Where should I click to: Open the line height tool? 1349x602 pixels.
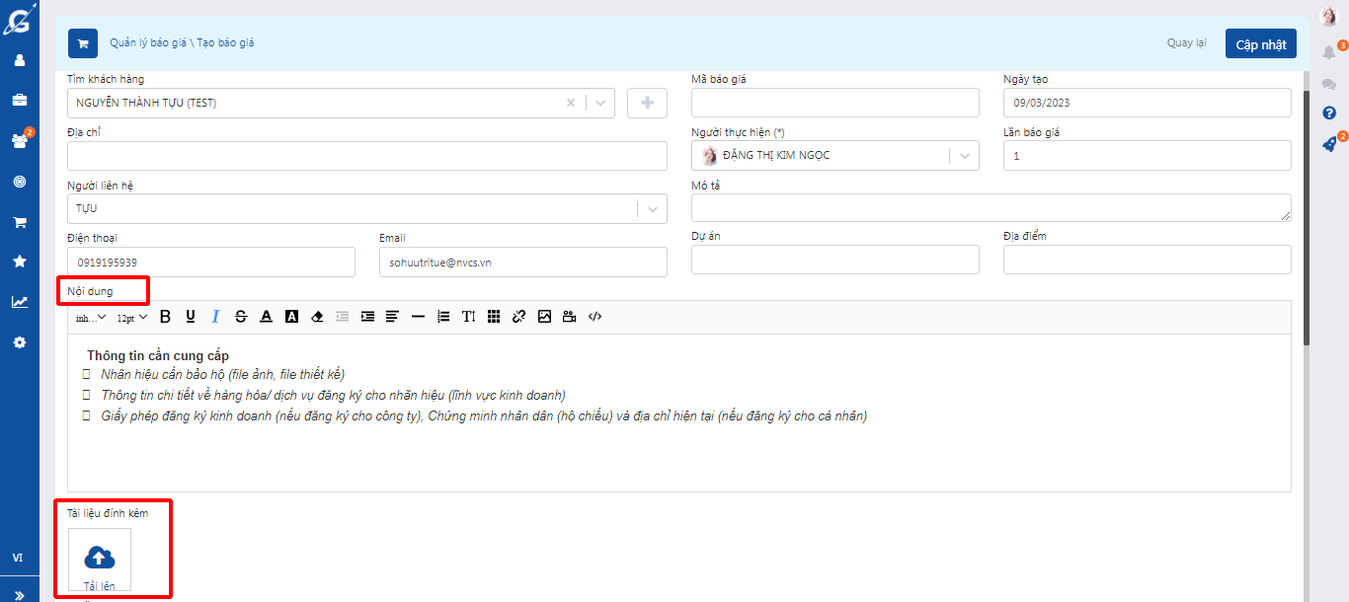pyautogui.click(x=469, y=317)
